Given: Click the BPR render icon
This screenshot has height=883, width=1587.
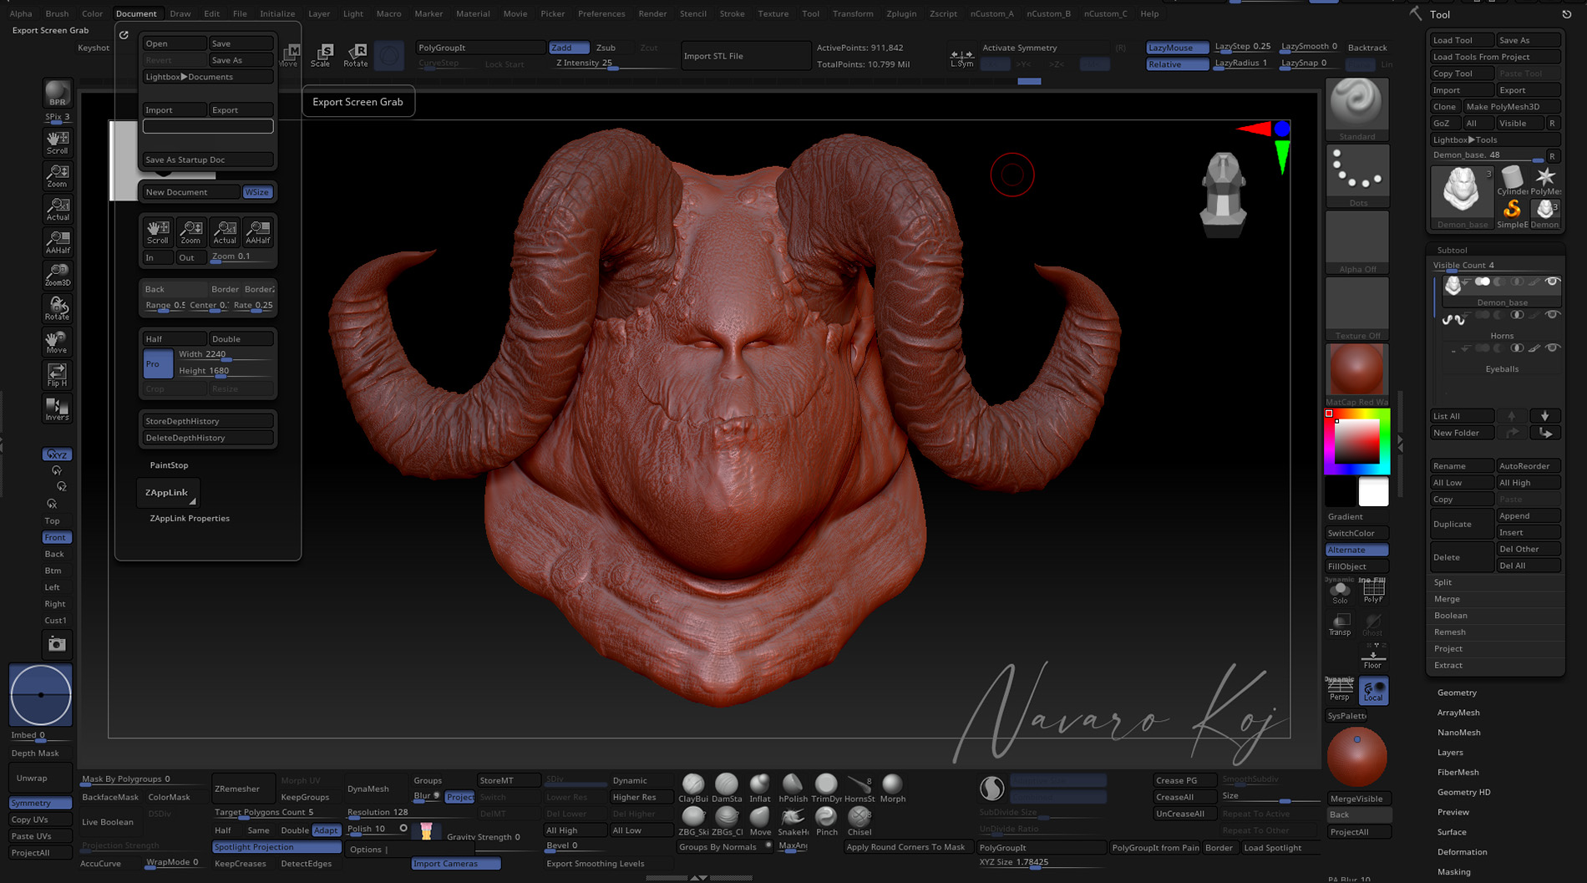Looking at the screenshot, I should [x=57, y=94].
